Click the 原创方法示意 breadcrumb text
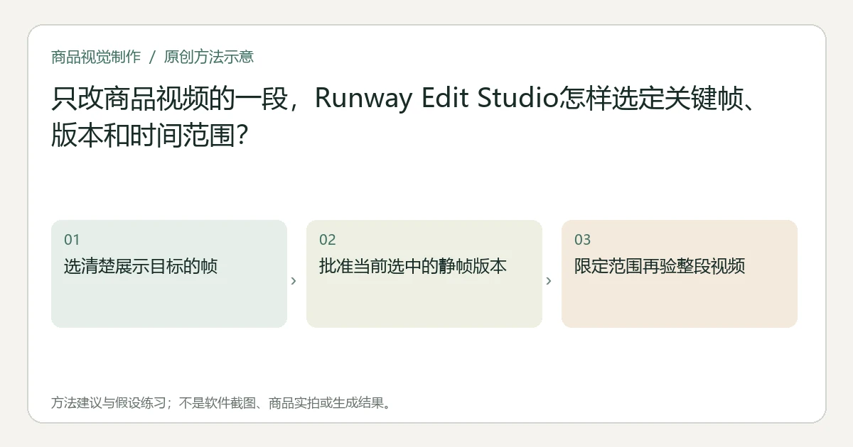 pos(209,57)
